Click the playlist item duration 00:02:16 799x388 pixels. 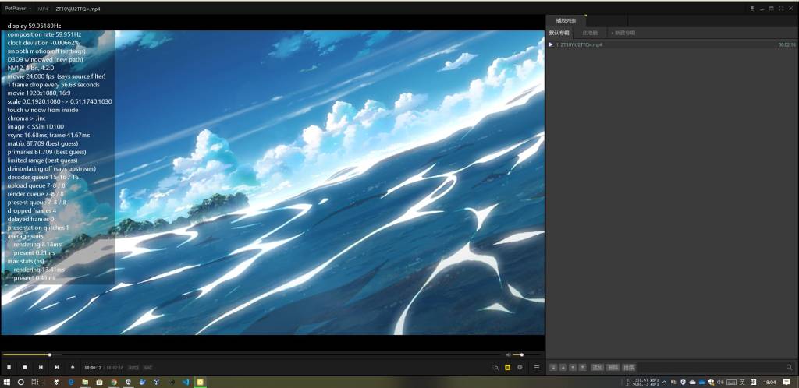[x=787, y=44]
